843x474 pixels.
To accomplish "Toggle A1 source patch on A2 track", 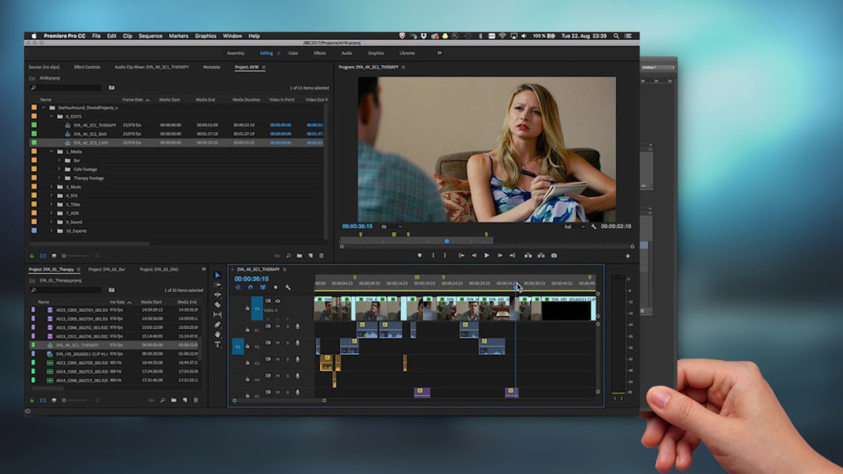I will [x=238, y=346].
